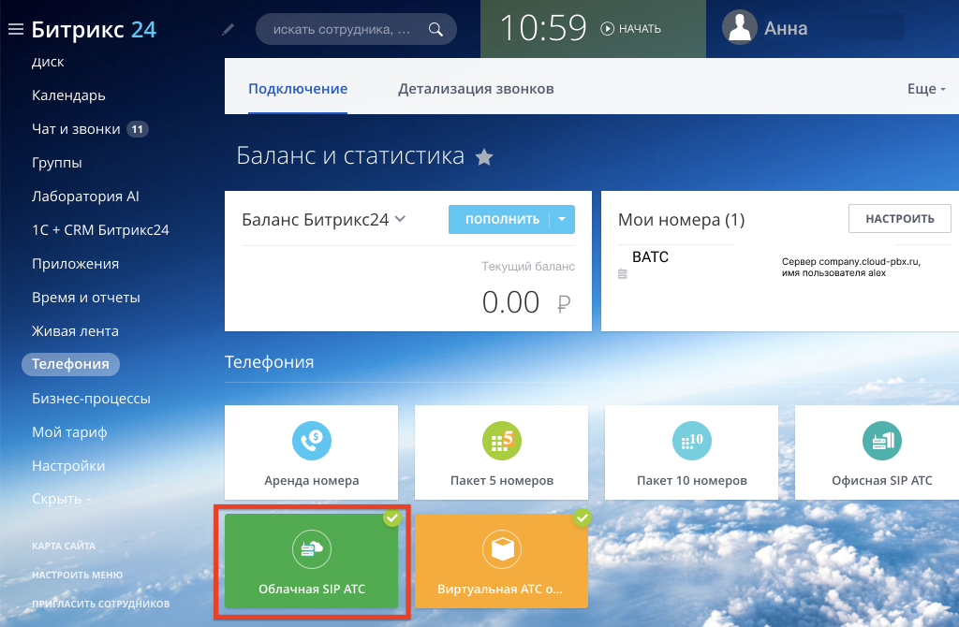Open Пакет 10 номеров tile
Viewport: 959px width, 627px height.
click(691, 451)
